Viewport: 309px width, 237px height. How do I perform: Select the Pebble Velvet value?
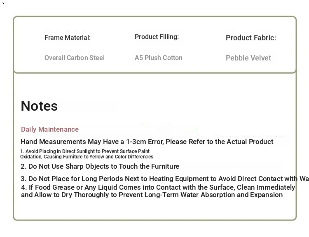[248, 58]
